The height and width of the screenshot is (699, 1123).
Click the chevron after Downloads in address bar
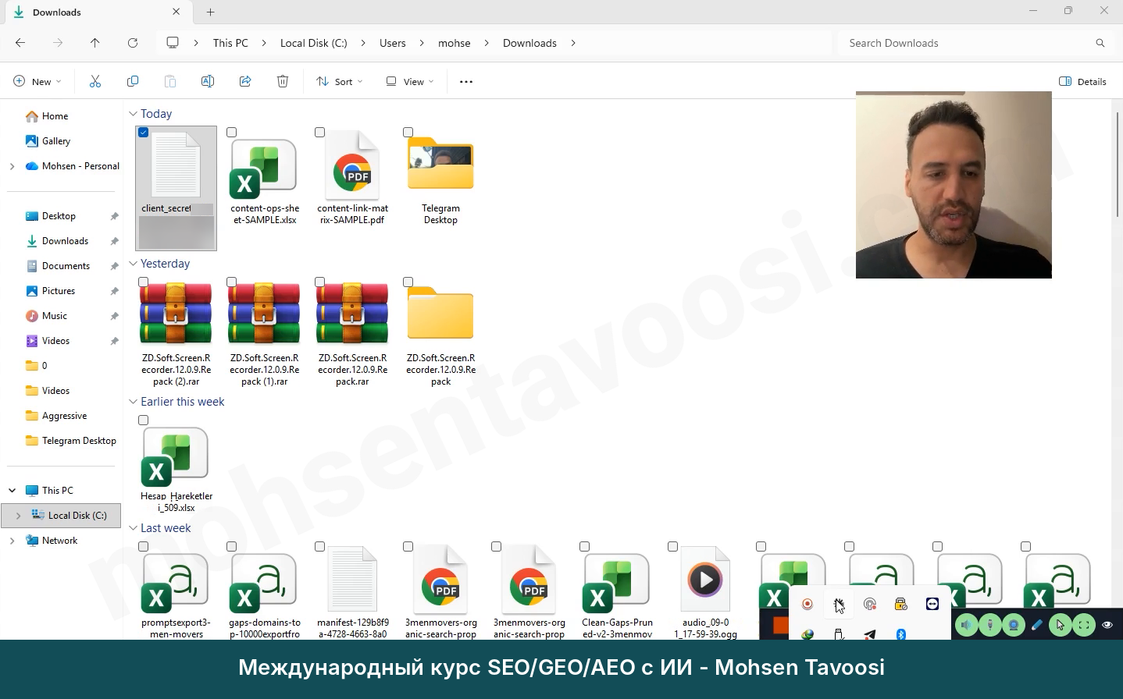click(573, 43)
